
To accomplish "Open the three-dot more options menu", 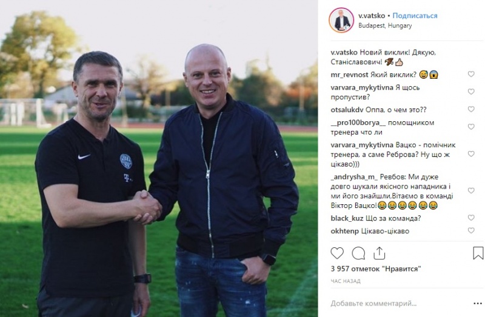I will (x=478, y=304).
